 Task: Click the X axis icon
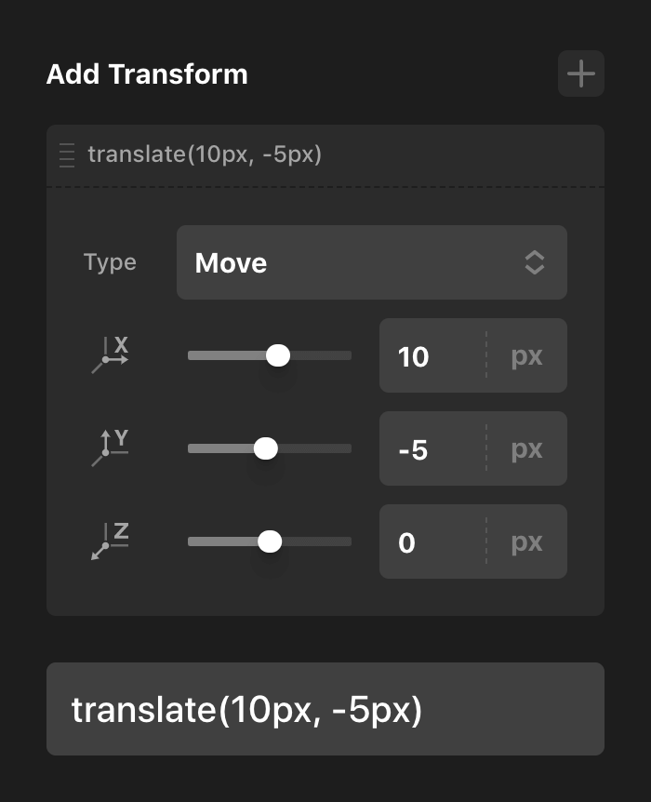(111, 355)
